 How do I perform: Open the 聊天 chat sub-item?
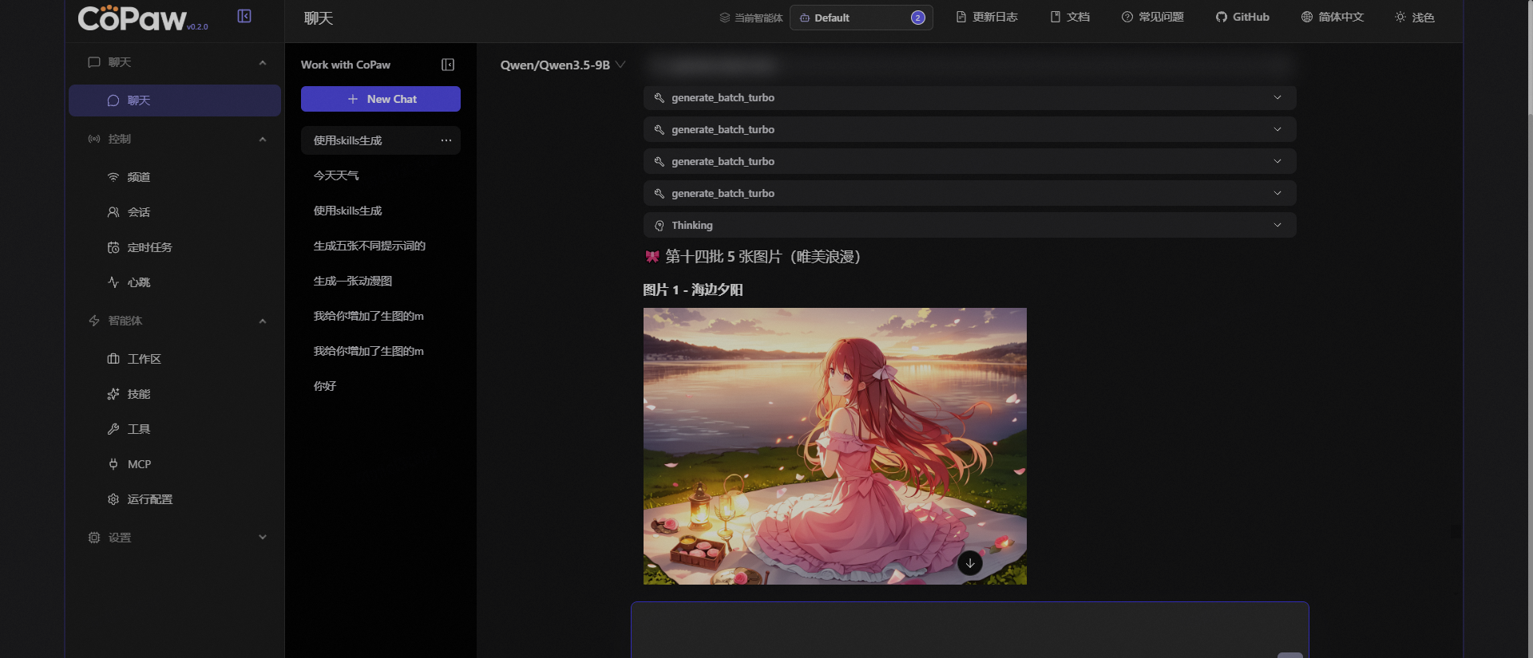pos(175,100)
